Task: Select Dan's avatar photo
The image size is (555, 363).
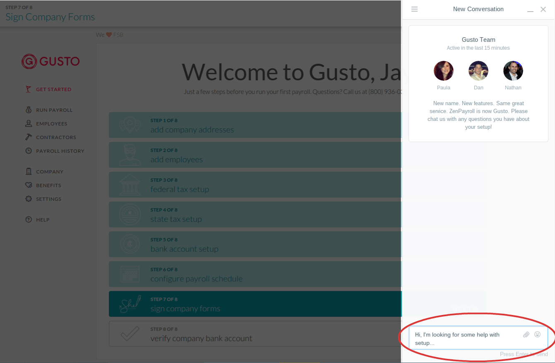Action: point(478,71)
